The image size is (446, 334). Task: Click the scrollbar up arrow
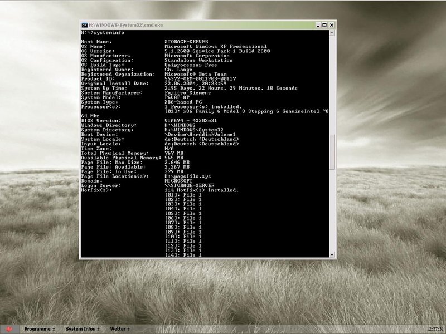tap(333, 33)
